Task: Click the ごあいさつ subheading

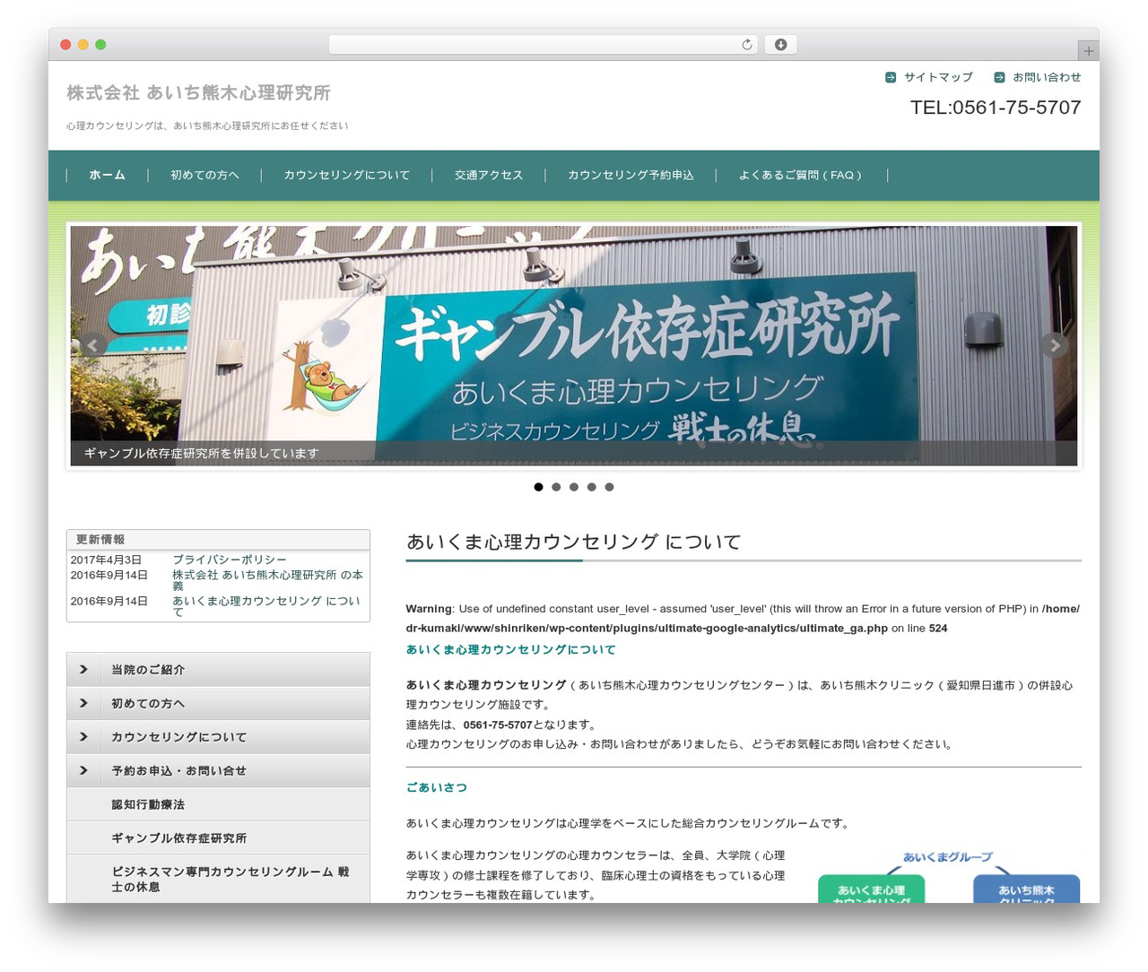Action: tap(437, 787)
